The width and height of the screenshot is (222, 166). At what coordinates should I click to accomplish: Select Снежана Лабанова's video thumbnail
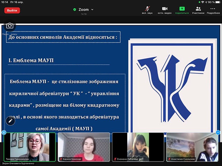coord(138,147)
